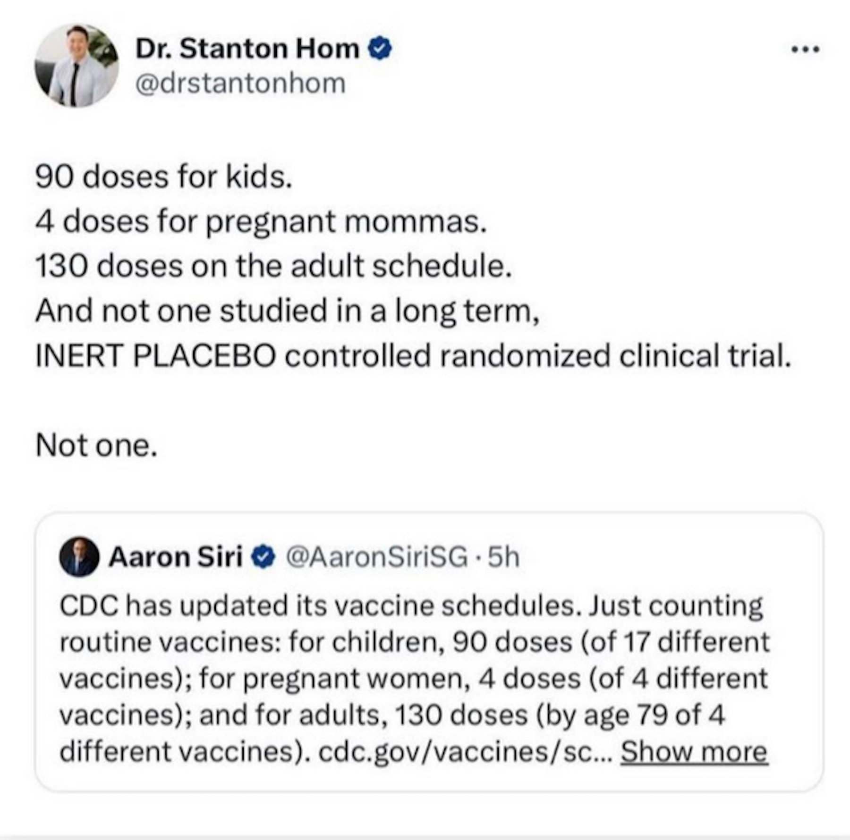Image resolution: width=850 pixels, height=840 pixels.
Task: Open the Dr. Stanton Hom display name
Action: (247, 49)
